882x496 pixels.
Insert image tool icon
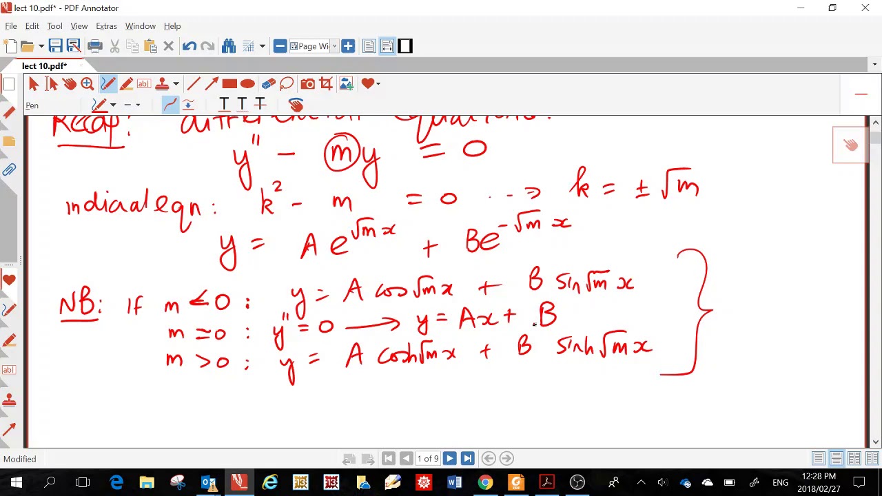346,84
